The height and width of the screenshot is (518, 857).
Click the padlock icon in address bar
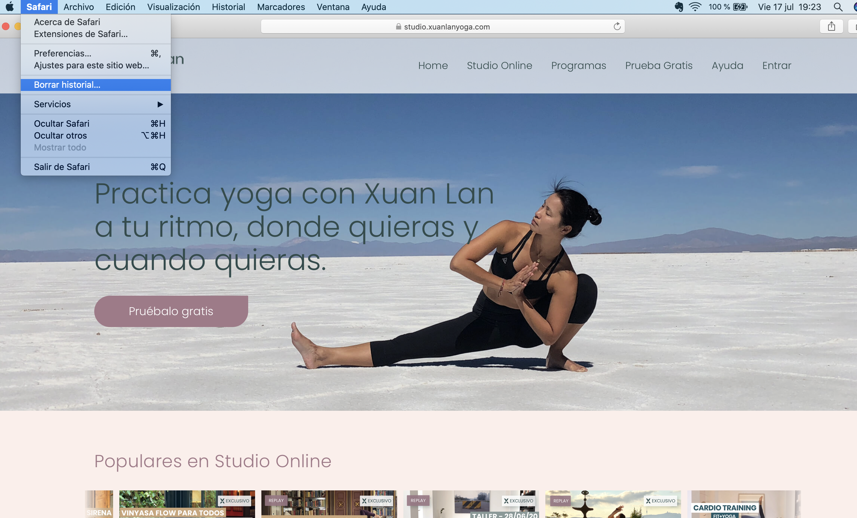tap(399, 27)
